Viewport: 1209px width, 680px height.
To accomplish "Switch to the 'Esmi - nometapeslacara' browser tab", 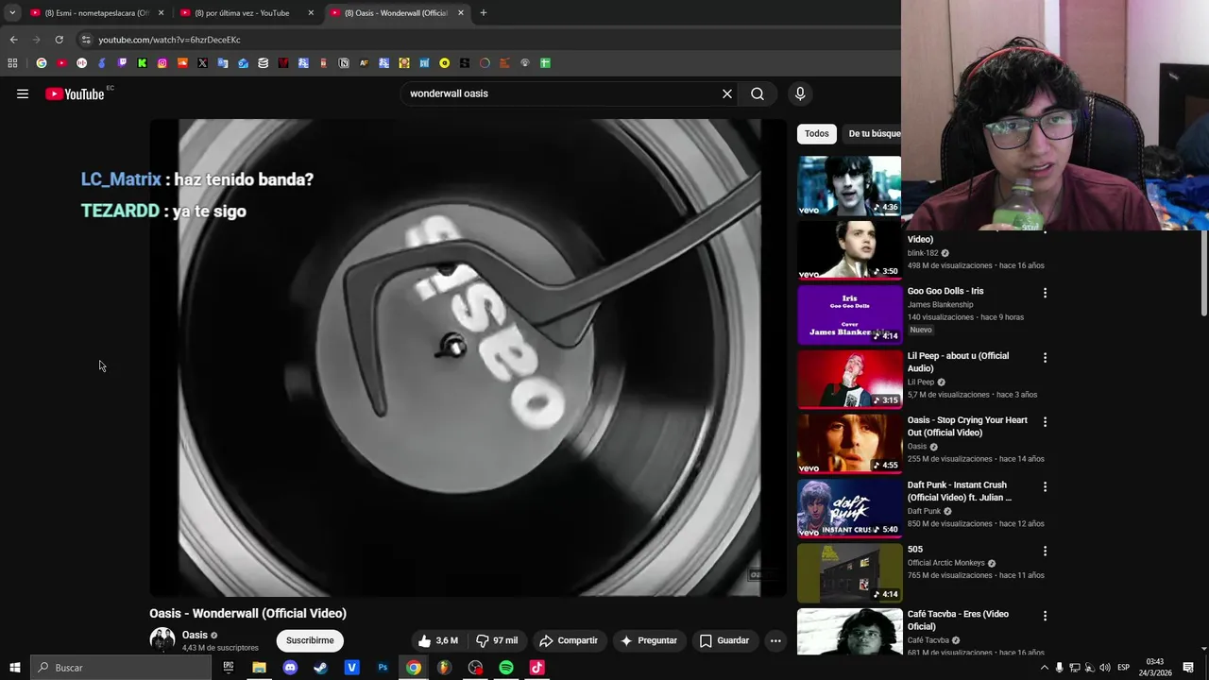I will tap(96, 13).
